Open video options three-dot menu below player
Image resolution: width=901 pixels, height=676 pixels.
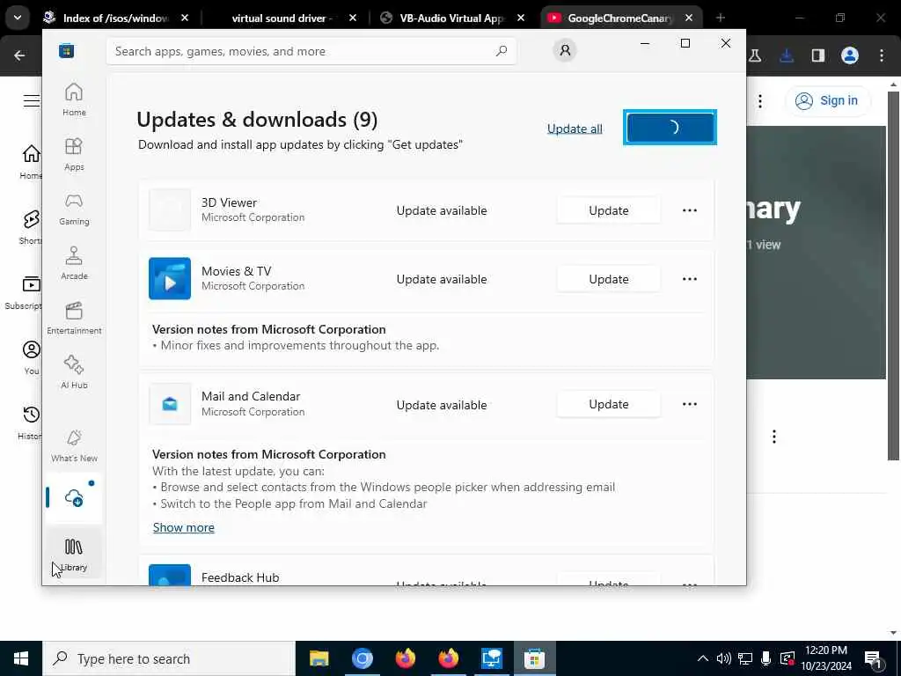pyautogui.click(x=774, y=437)
